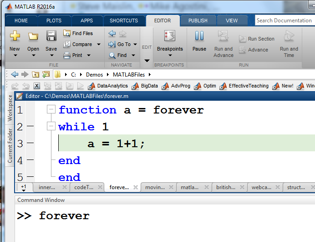
Task: Click the Search Documentation field
Action: (x=284, y=21)
